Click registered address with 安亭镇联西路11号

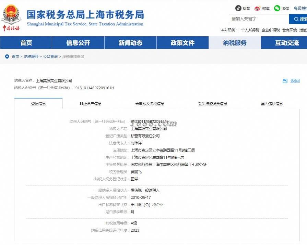pyautogui.click(x=163, y=150)
